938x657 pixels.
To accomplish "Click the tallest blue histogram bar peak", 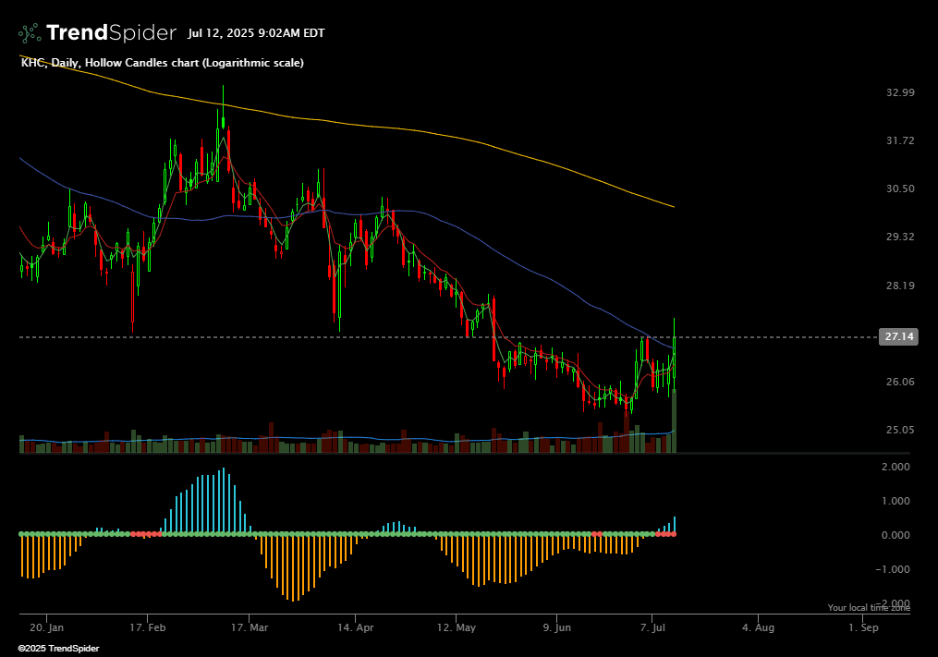I will [x=224, y=471].
